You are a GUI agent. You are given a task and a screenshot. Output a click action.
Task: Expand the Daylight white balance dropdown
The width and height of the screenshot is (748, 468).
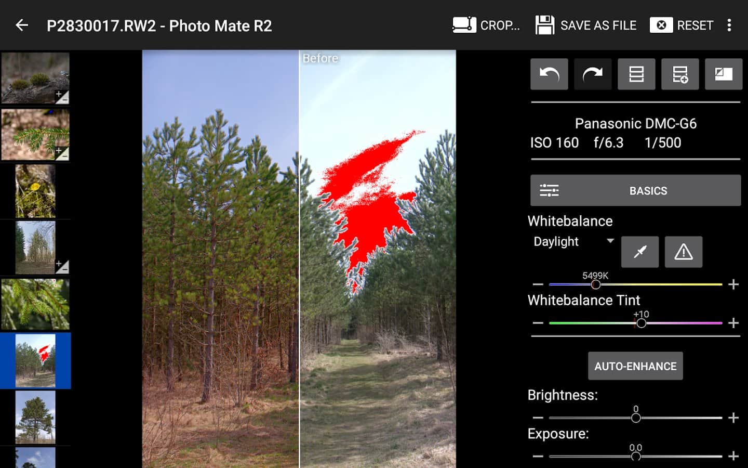[573, 241]
